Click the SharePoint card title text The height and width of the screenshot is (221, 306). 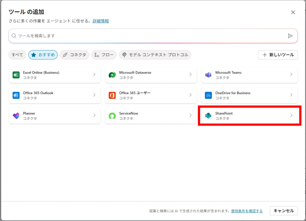pos(224,113)
